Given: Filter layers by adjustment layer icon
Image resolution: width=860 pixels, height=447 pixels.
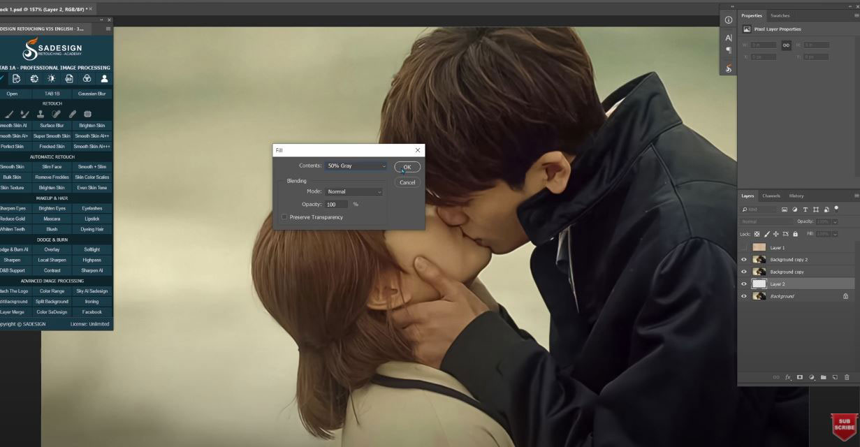Looking at the screenshot, I should (x=795, y=210).
